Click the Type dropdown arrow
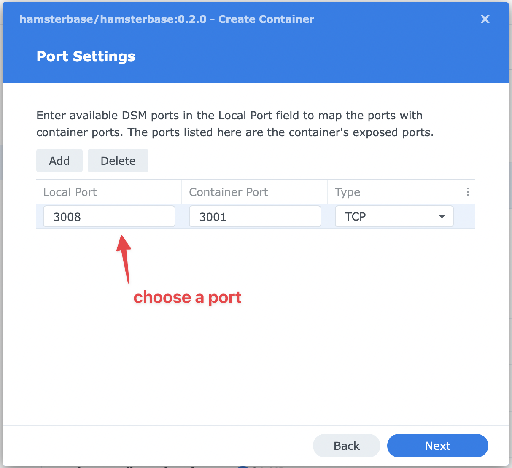This screenshot has width=512, height=468. pyautogui.click(x=442, y=217)
